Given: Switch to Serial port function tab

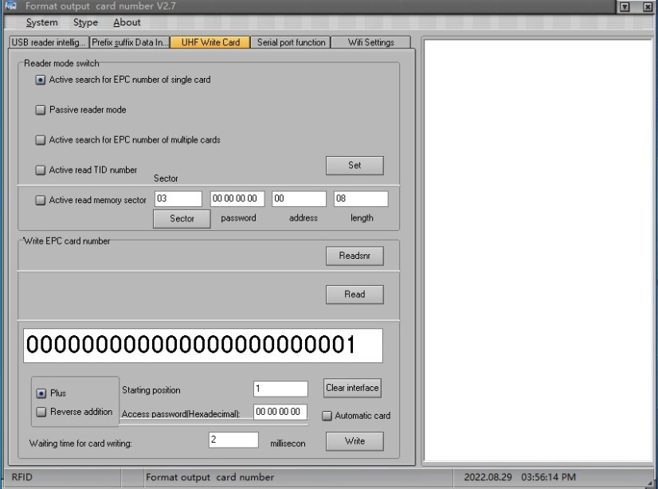Looking at the screenshot, I should (291, 42).
